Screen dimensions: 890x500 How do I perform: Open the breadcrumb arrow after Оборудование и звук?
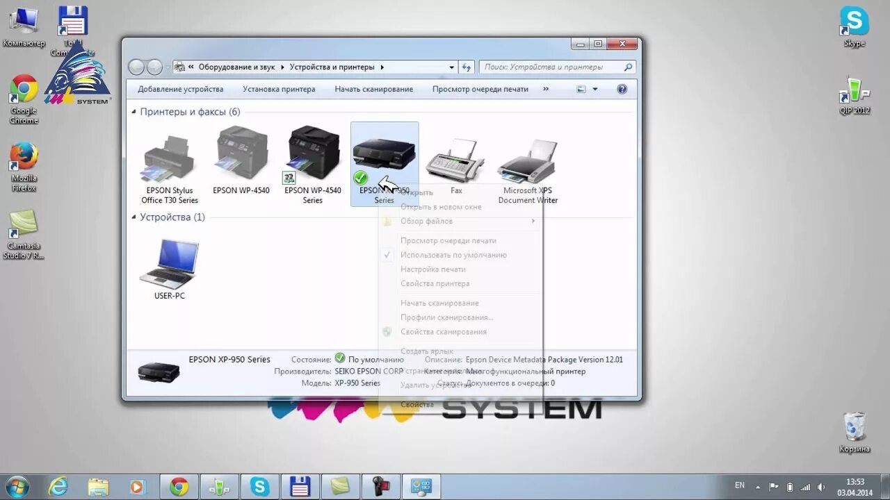(282, 67)
